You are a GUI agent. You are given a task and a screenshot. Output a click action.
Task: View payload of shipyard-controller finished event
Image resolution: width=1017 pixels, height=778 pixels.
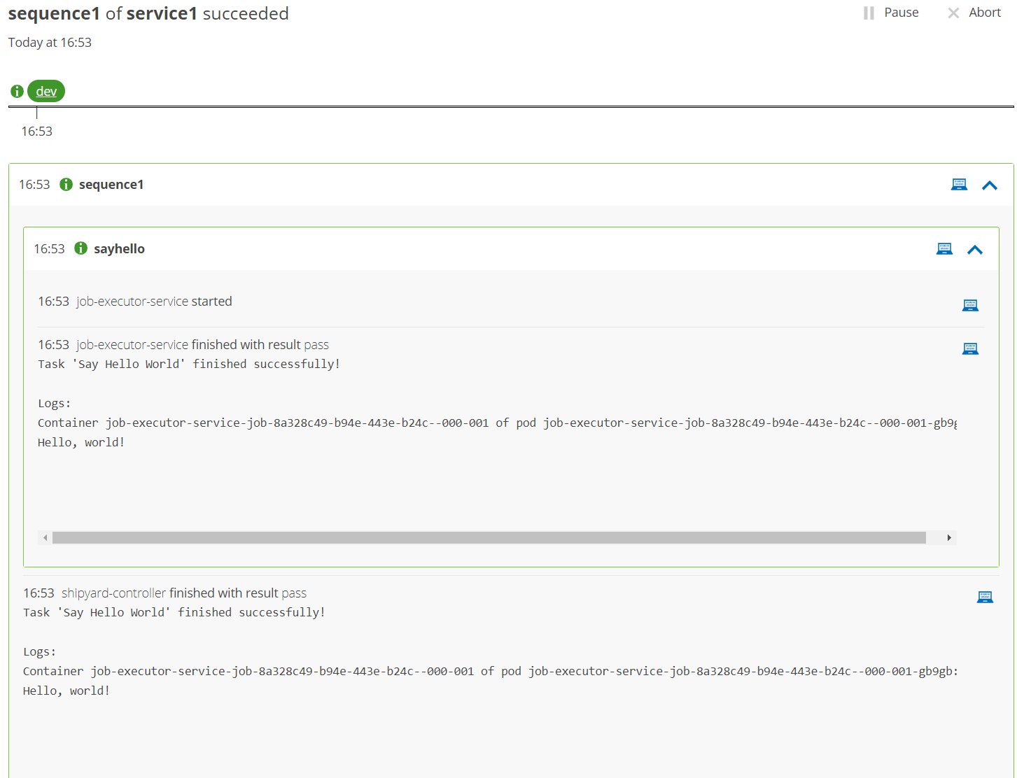click(x=985, y=597)
